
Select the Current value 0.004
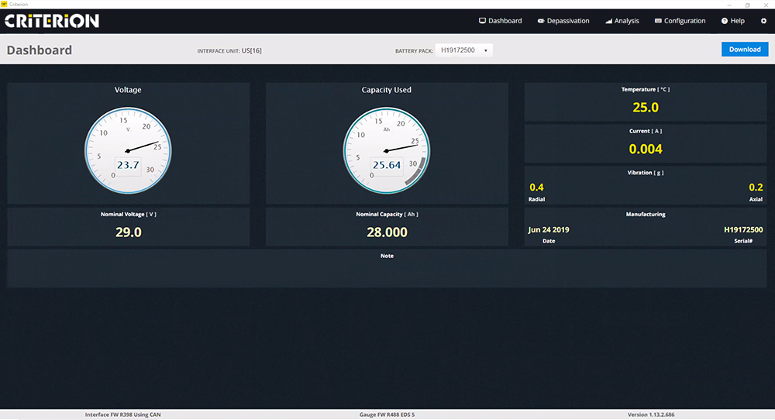[x=646, y=149]
